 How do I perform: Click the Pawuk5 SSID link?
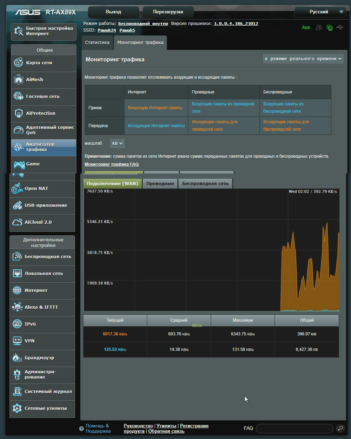coord(127,30)
